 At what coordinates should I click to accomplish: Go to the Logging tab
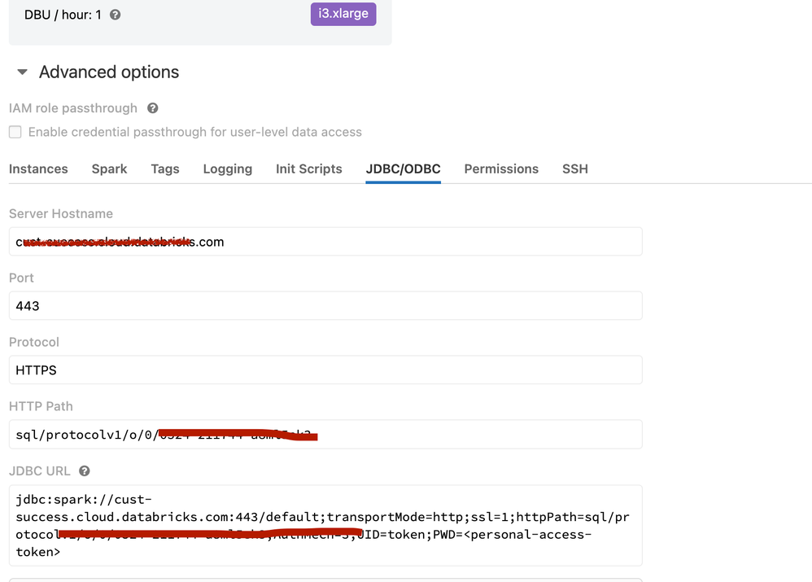[x=227, y=169]
